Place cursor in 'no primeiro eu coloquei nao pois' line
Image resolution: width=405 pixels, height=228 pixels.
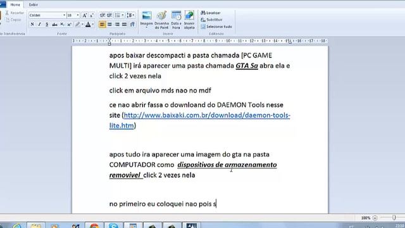click(163, 204)
